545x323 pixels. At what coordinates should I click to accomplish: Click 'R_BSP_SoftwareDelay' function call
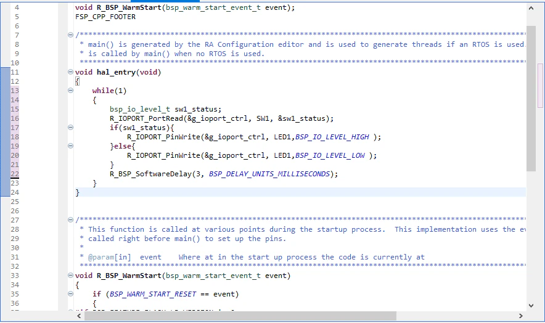[x=150, y=174]
